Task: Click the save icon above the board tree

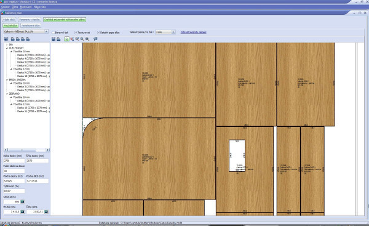Action: pos(6,39)
